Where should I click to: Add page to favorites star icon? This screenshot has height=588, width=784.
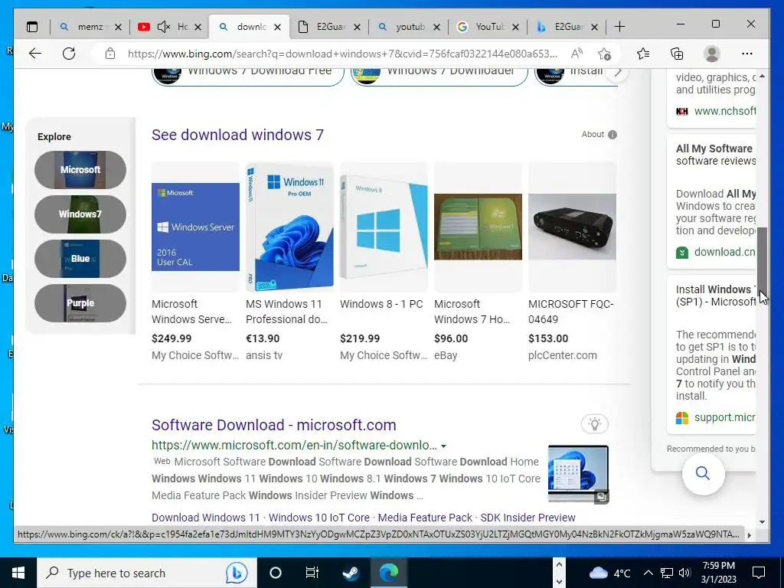[605, 54]
